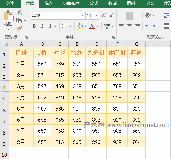Select cell with value 567
The height and width of the screenshot is (159, 171).
coord(42,64)
